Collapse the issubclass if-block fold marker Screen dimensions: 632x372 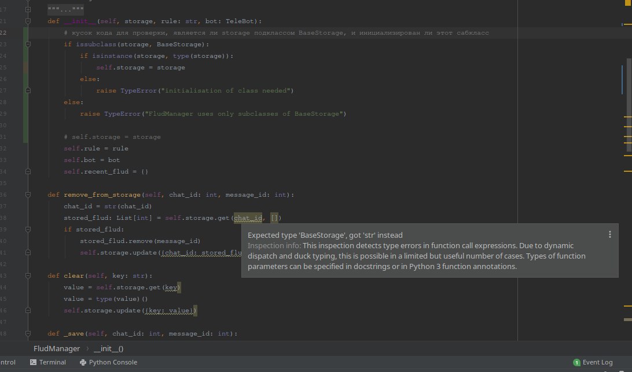pyautogui.click(x=28, y=45)
